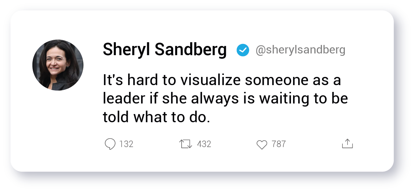Screen dimensions: 414x192
Task: Click the retweet count 432
Action: tap(204, 144)
